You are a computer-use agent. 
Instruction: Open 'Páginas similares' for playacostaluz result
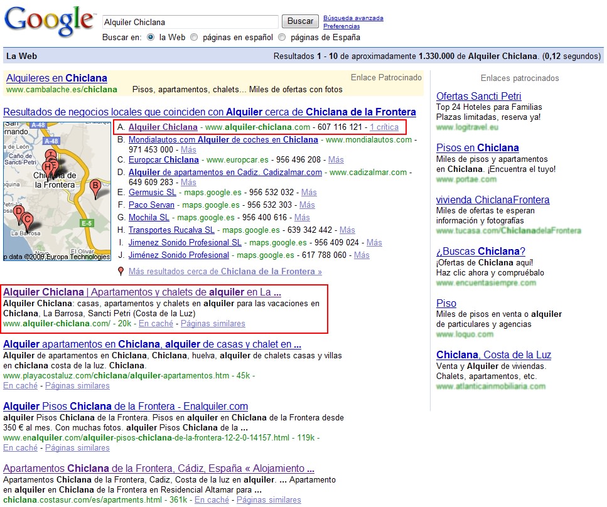[77, 386]
